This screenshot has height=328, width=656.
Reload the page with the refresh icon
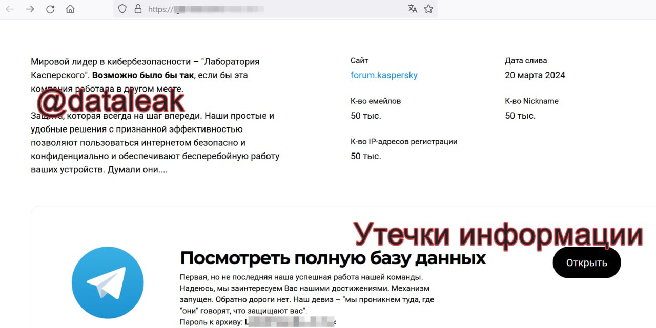[x=50, y=9]
